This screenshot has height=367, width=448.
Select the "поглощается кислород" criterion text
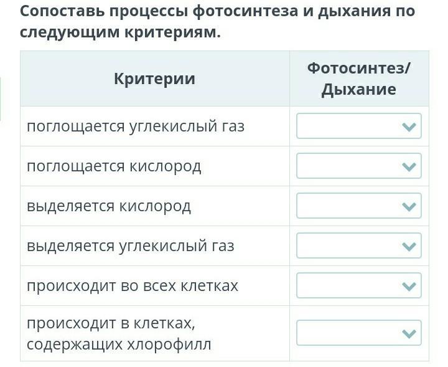tap(114, 166)
